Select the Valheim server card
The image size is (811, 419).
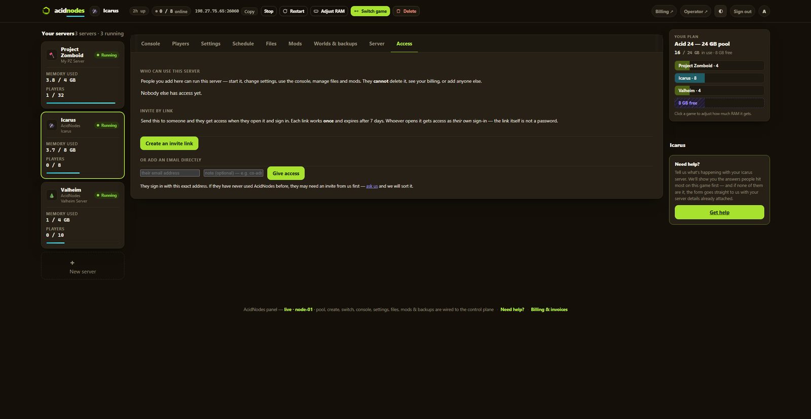point(83,215)
